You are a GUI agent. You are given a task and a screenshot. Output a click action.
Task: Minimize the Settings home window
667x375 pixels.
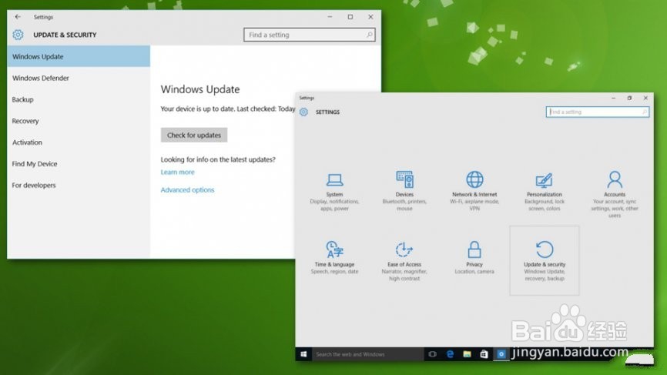coord(613,98)
